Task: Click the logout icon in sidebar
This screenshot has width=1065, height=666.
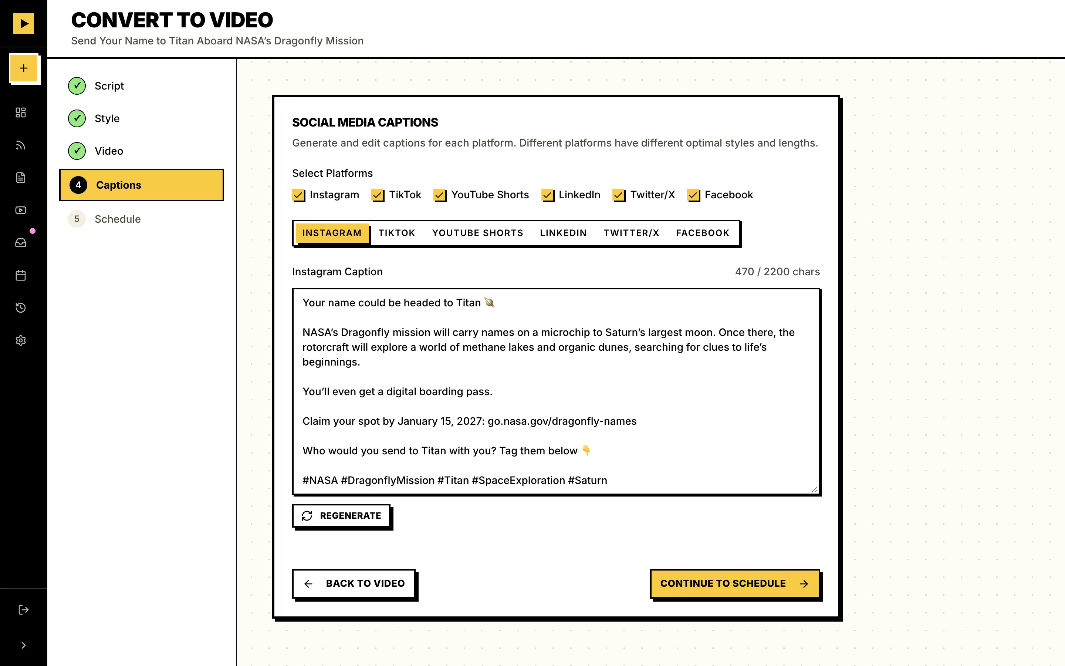Action: click(23, 610)
